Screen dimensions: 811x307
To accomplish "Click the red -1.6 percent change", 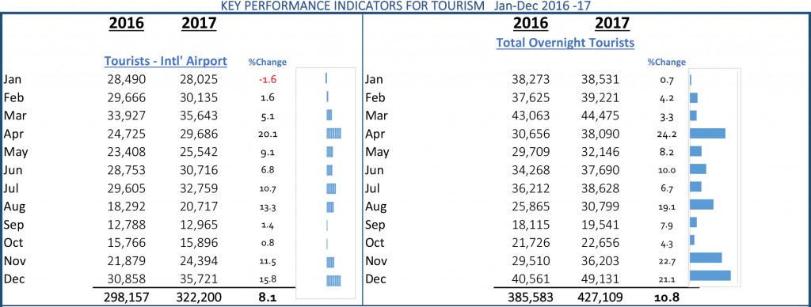I will (268, 80).
